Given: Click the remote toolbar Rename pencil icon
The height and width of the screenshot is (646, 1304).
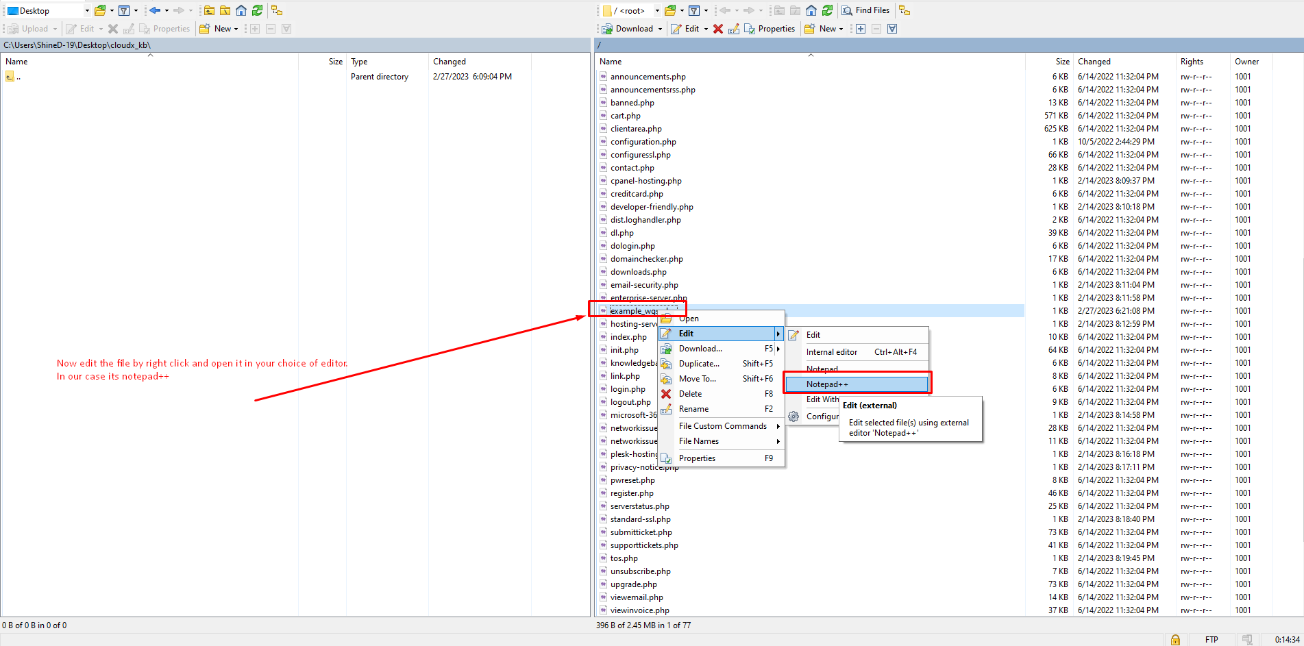Looking at the screenshot, I should (x=733, y=29).
